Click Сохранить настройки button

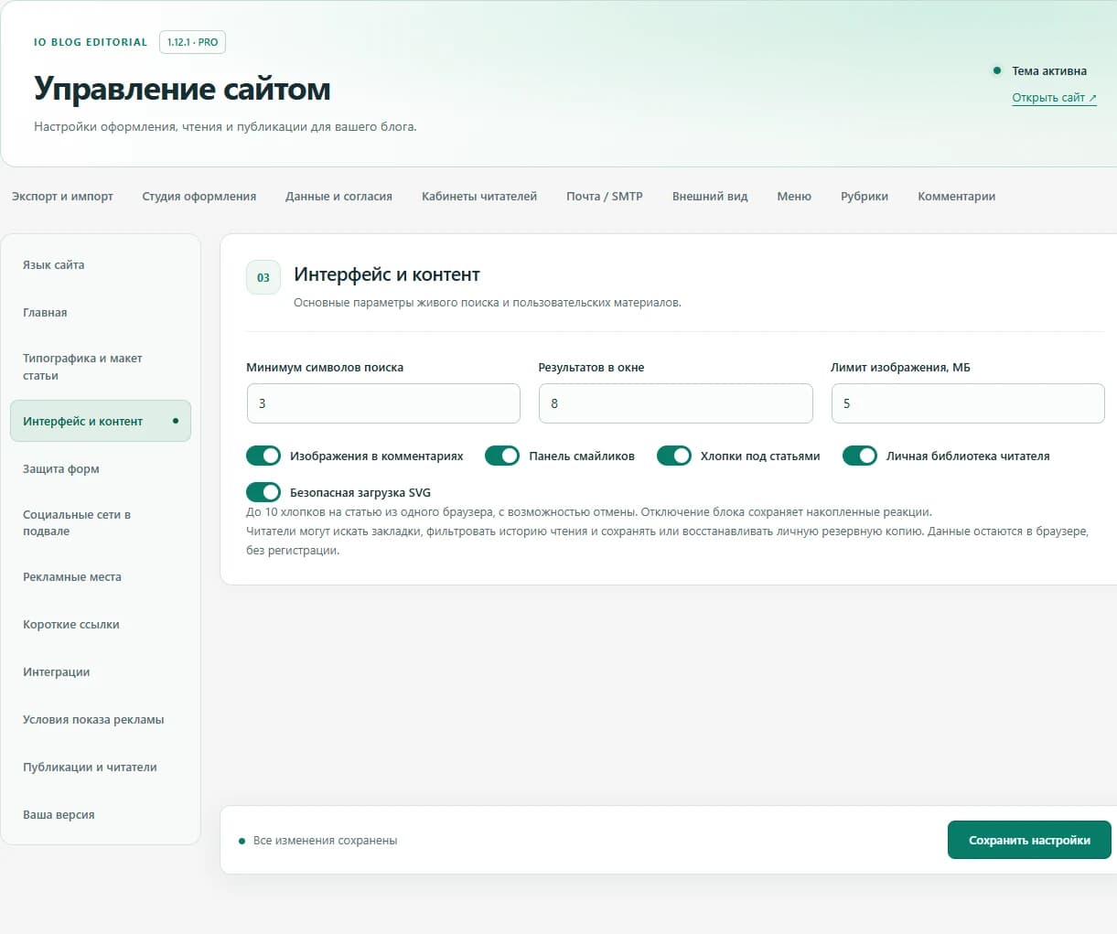(x=1029, y=840)
